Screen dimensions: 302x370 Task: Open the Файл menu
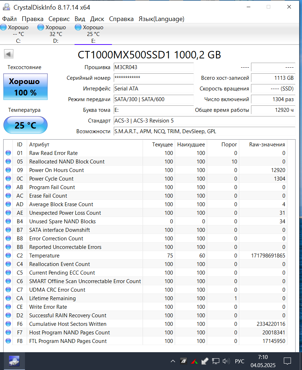click(x=10, y=19)
